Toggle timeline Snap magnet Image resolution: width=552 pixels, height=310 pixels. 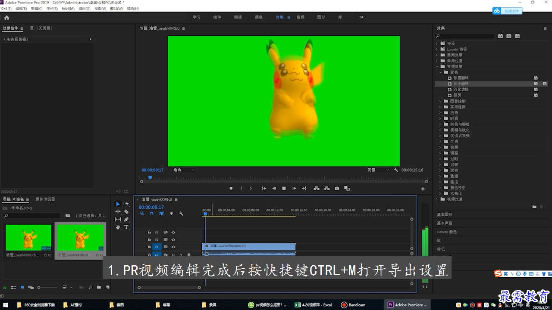point(151,214)
